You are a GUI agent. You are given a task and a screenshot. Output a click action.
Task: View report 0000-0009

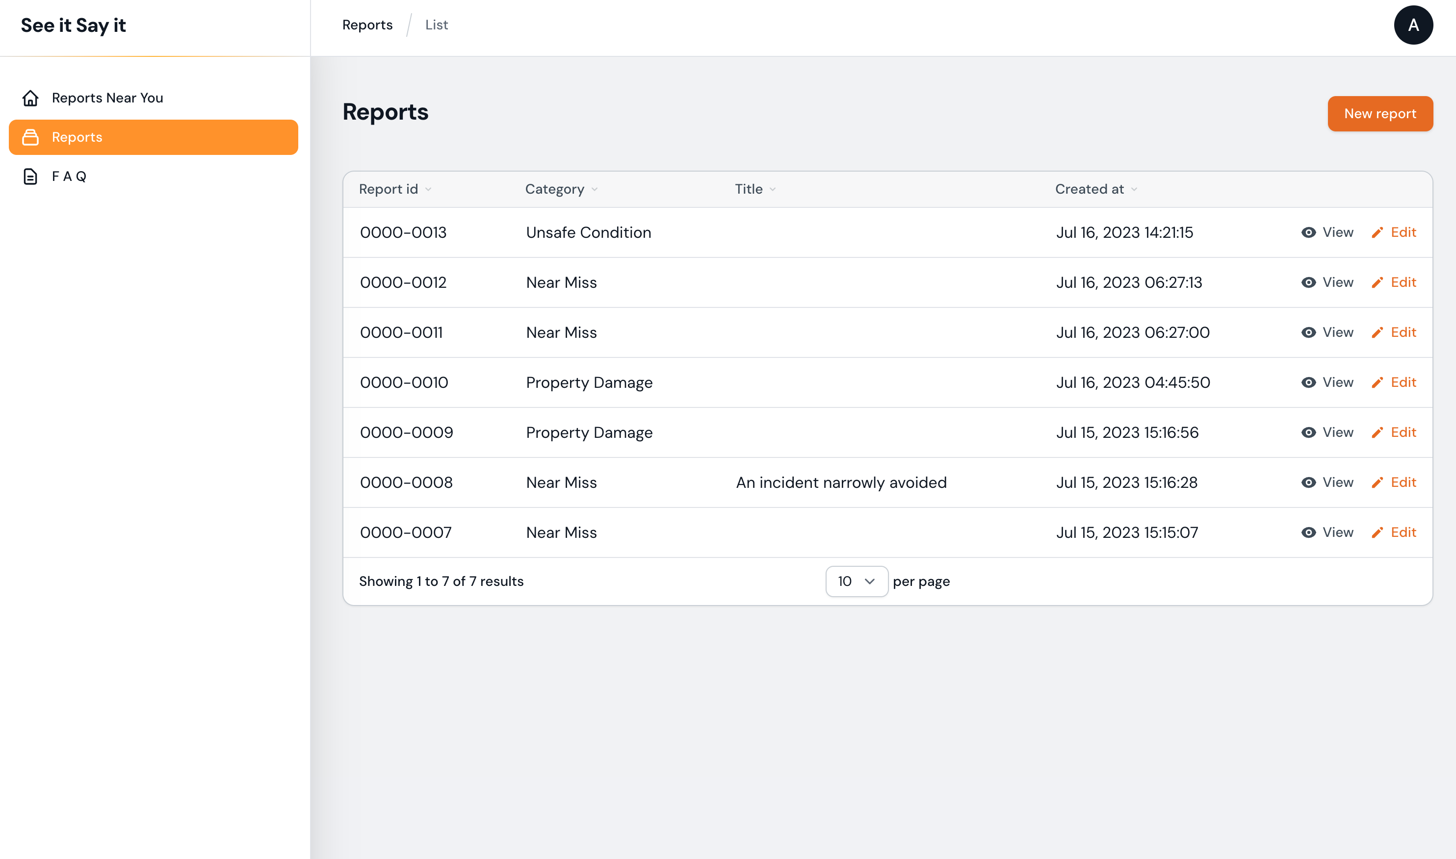pos(1327,432)
